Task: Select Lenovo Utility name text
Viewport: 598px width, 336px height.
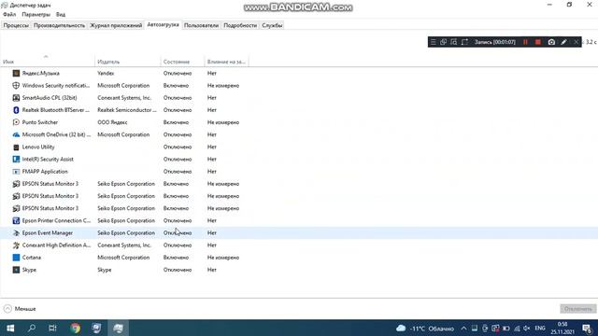Action: pos(38,147)
